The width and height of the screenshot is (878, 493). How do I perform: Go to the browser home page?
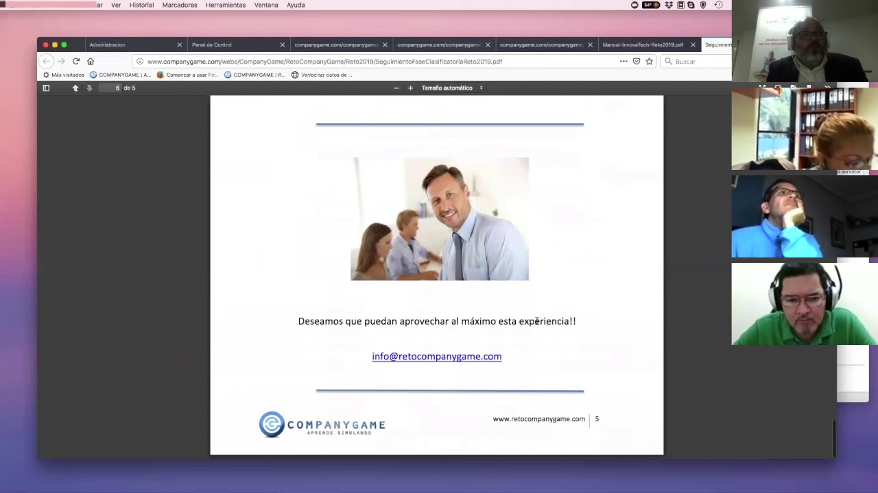tap(91, 61)
